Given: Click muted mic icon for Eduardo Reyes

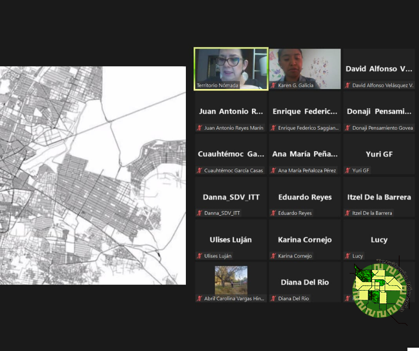Looking at the screenshot, I should click(273, 213).
